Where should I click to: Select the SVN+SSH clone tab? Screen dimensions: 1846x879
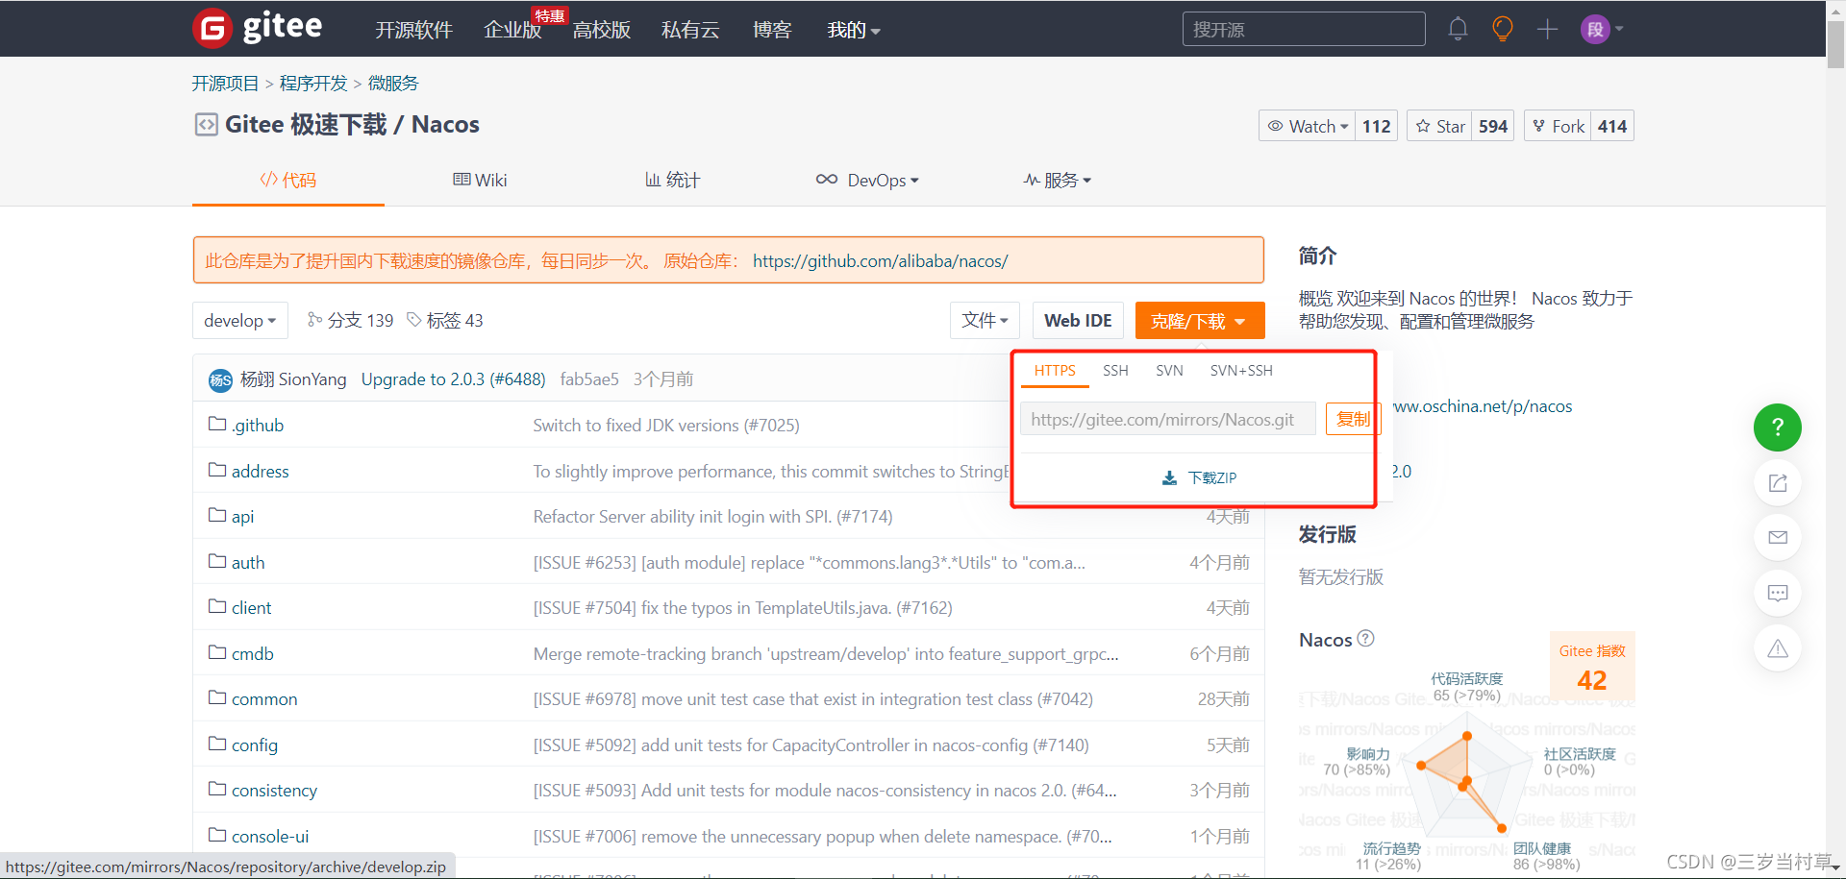(1241, 371)
